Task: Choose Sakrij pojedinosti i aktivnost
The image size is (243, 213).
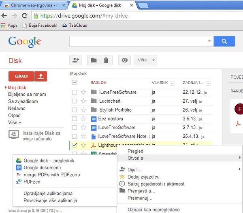Action: click(156, 184)
